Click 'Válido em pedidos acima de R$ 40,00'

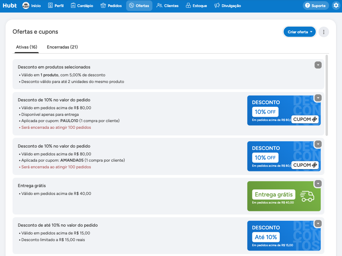click(56, 193)
